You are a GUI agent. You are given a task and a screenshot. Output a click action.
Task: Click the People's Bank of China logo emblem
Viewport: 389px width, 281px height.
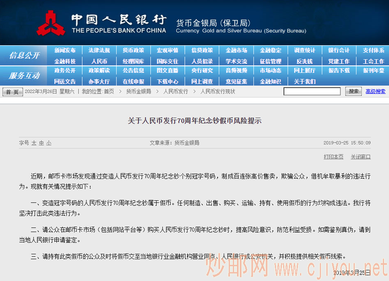click(x=51, y=23)
